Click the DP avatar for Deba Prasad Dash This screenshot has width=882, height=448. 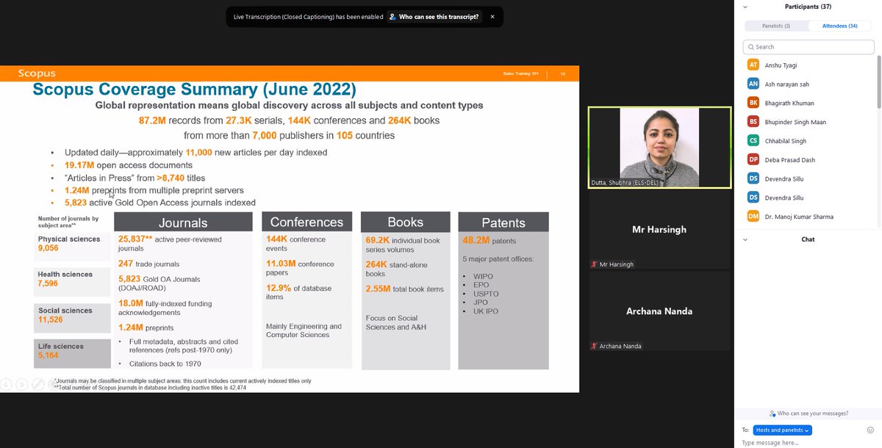tap(753, 159)
